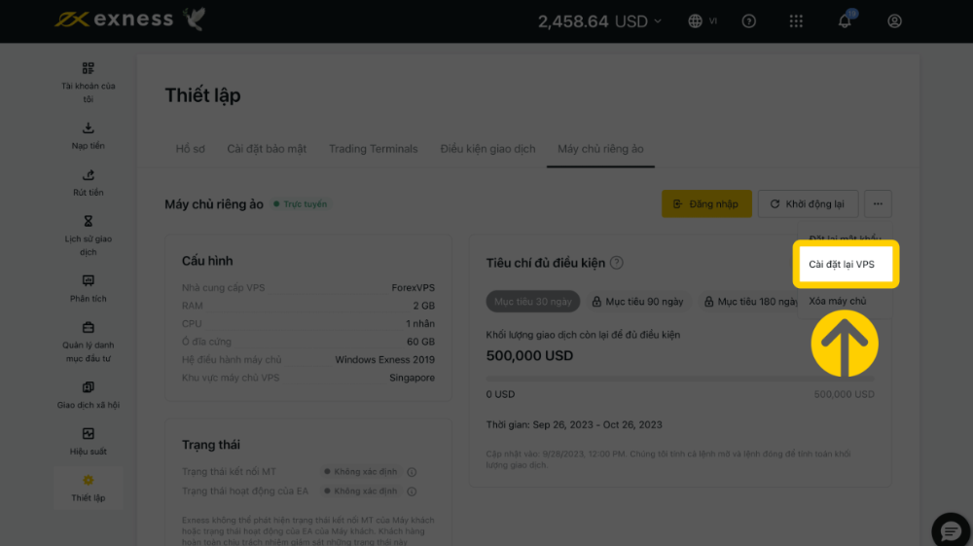Screen dimensions: 973x546
Task: Open the user profile icon
Action: point(894,21)
